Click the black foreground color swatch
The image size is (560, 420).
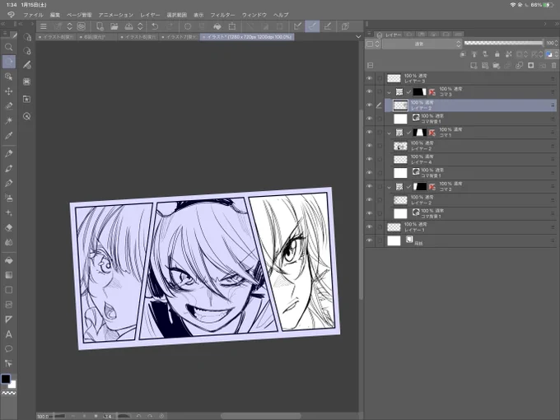click(x=6, y=379)
